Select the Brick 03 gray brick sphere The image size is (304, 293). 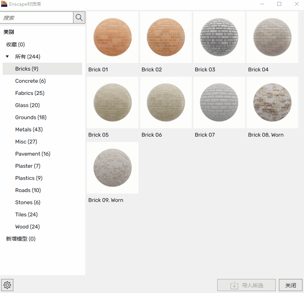(219, 37)
